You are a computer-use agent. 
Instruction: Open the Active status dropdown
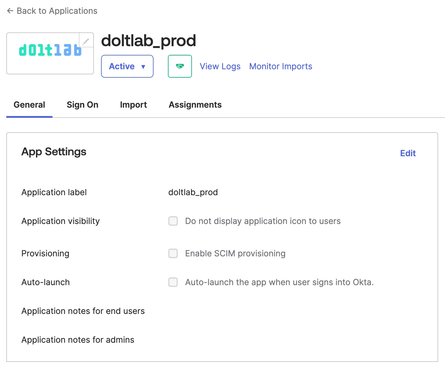(x=127, y=66)
